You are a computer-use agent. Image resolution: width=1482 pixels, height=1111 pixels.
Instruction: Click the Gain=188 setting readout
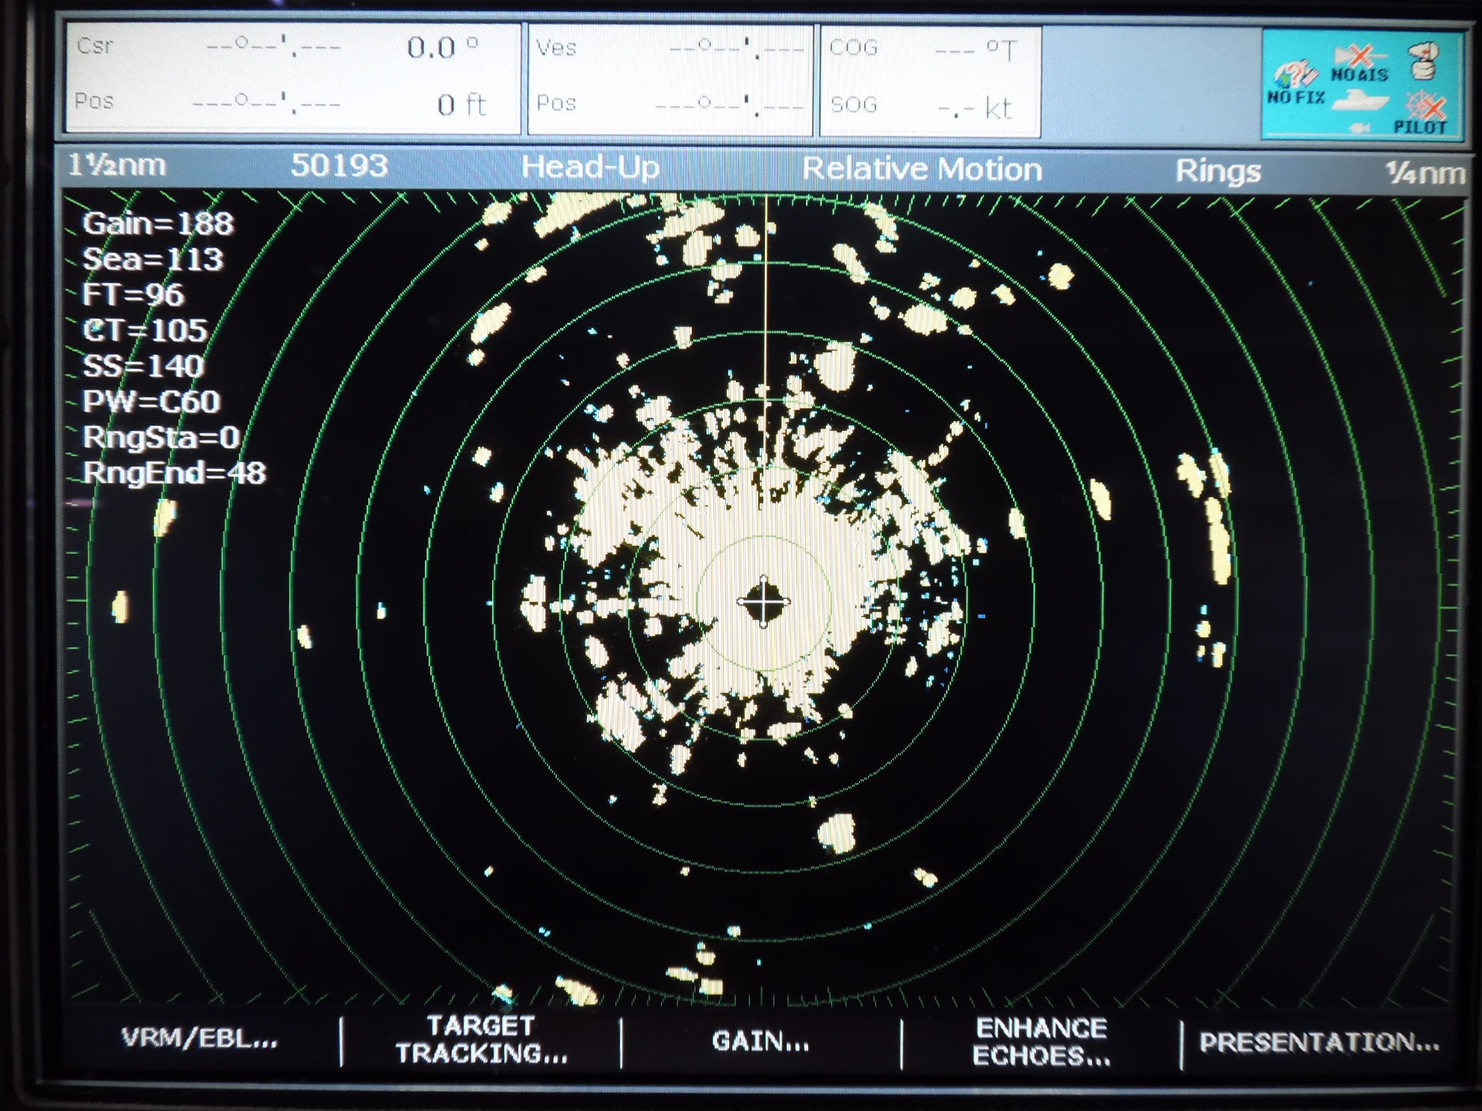158,223
